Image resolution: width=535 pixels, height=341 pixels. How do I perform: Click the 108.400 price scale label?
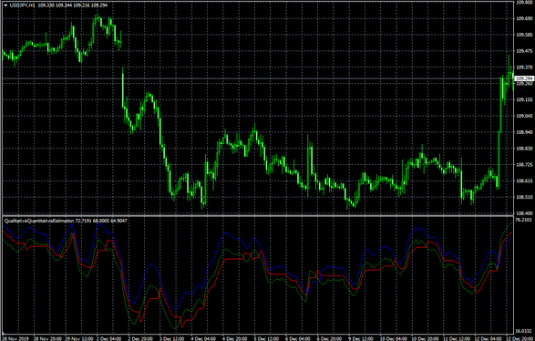[x=524, y=213]
